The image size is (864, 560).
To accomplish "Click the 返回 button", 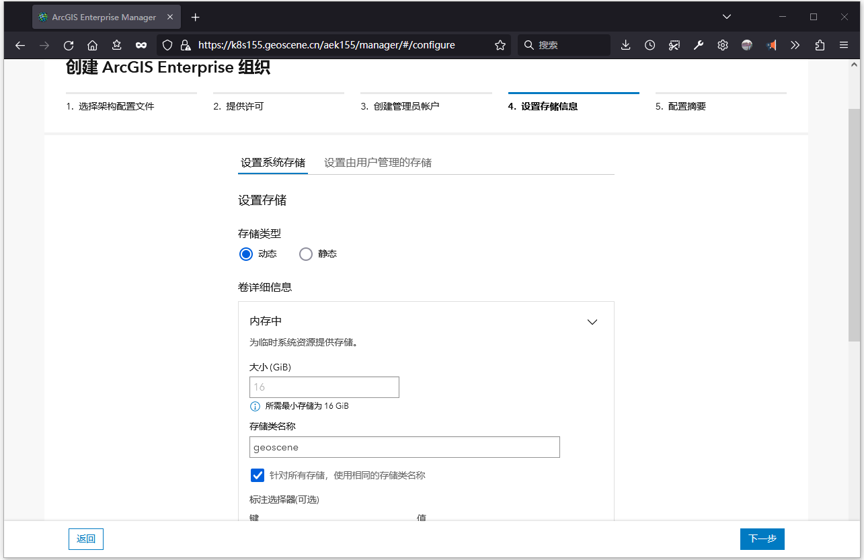I will pos(86,539).
